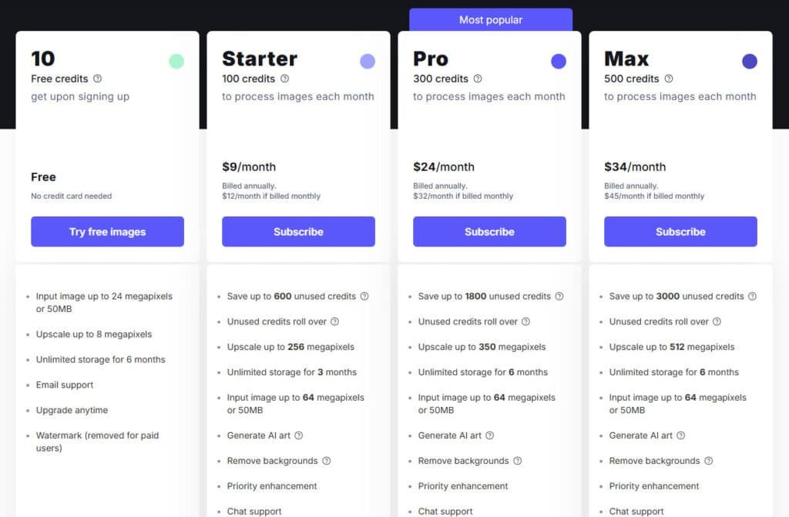The height and width of the screenshot is (517, 789).
Task: Open info icon for 1800 unused credits
Action: click(x=559, y=297)
